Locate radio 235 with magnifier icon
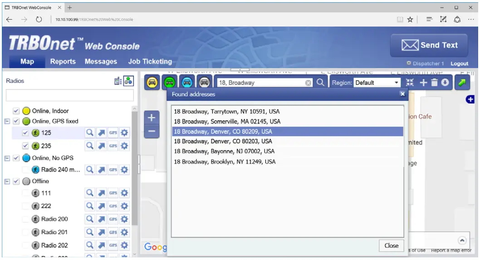The width and height of the screenshot is (480, 260). (x=89, y=146)
